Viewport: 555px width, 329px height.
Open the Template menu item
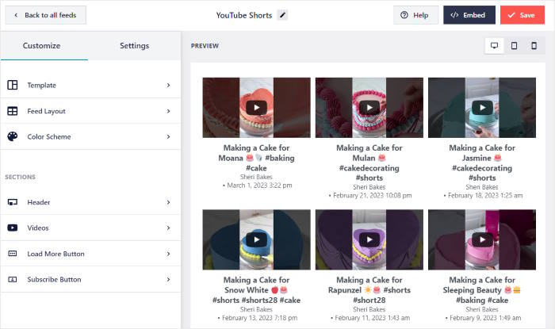90,86
